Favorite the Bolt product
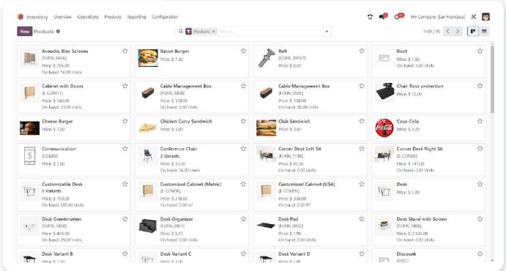 pyautogui.click(x=362, y=51)
